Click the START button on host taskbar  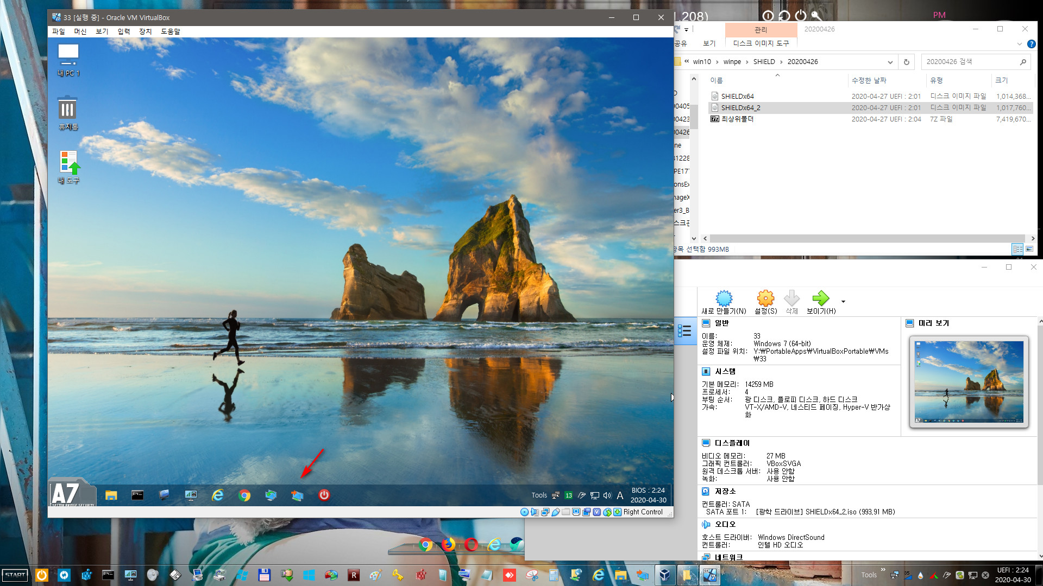point(16,575)
